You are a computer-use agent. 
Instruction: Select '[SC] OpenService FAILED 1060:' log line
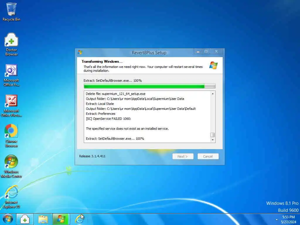tap(108, 119)
